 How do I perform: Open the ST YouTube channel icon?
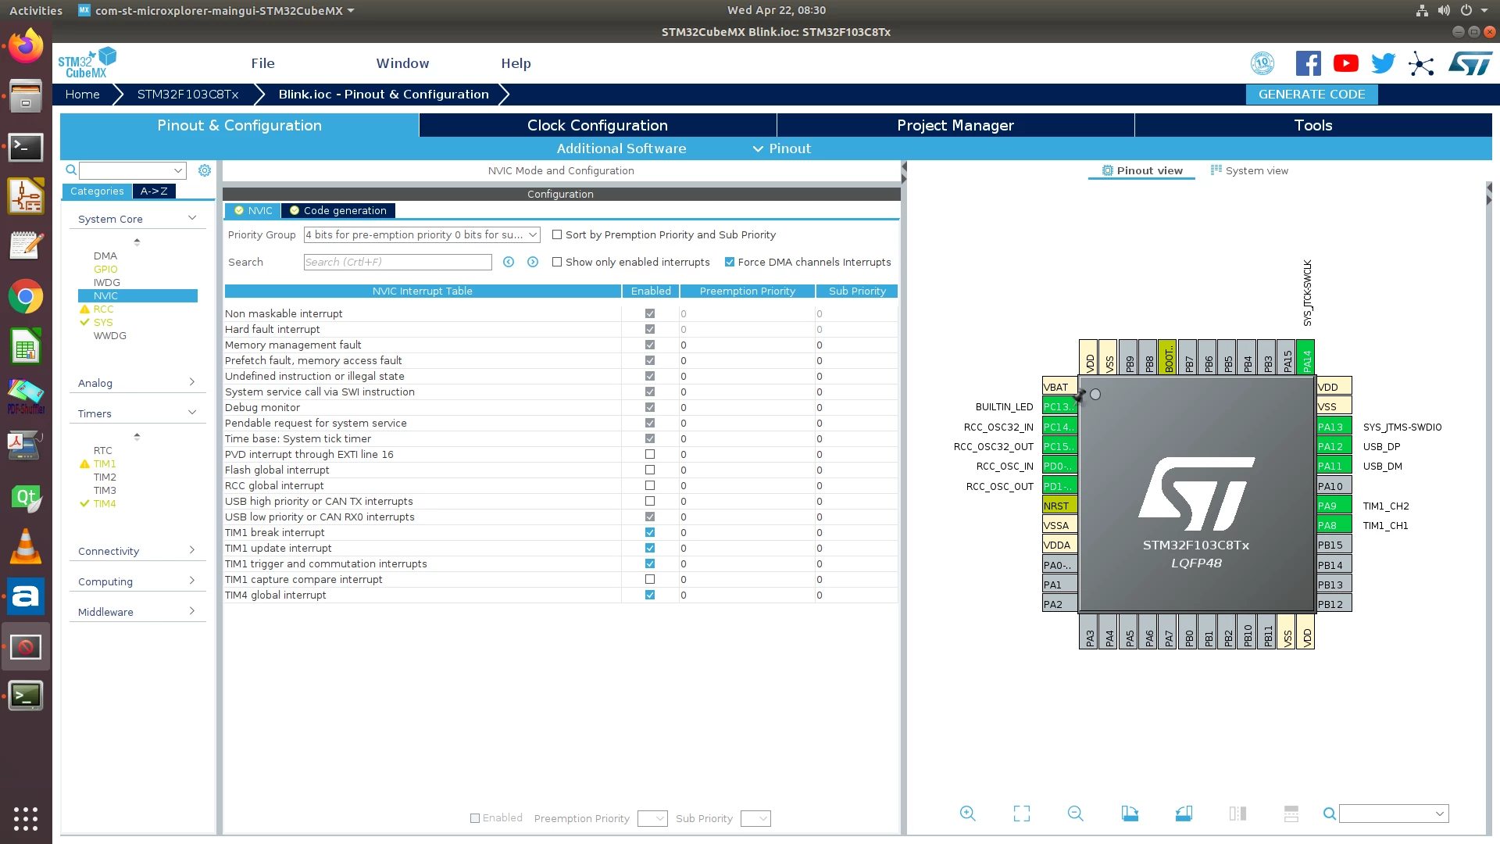click(x=1345, y=63)
